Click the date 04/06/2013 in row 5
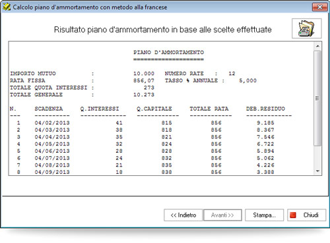 [52, 151]
